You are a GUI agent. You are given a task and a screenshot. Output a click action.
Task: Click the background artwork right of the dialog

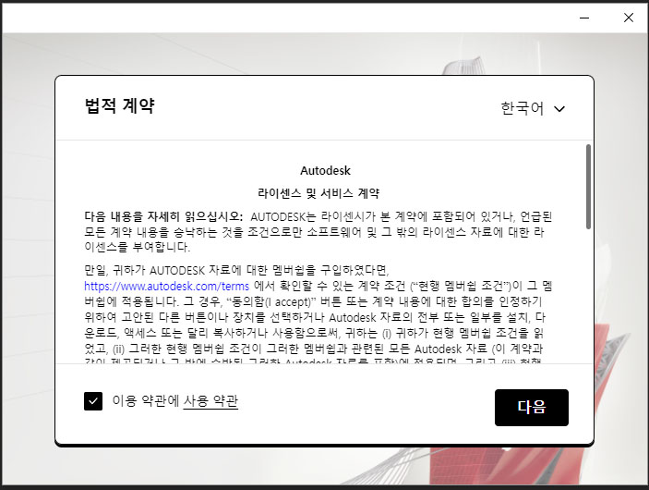coord(620,277)
